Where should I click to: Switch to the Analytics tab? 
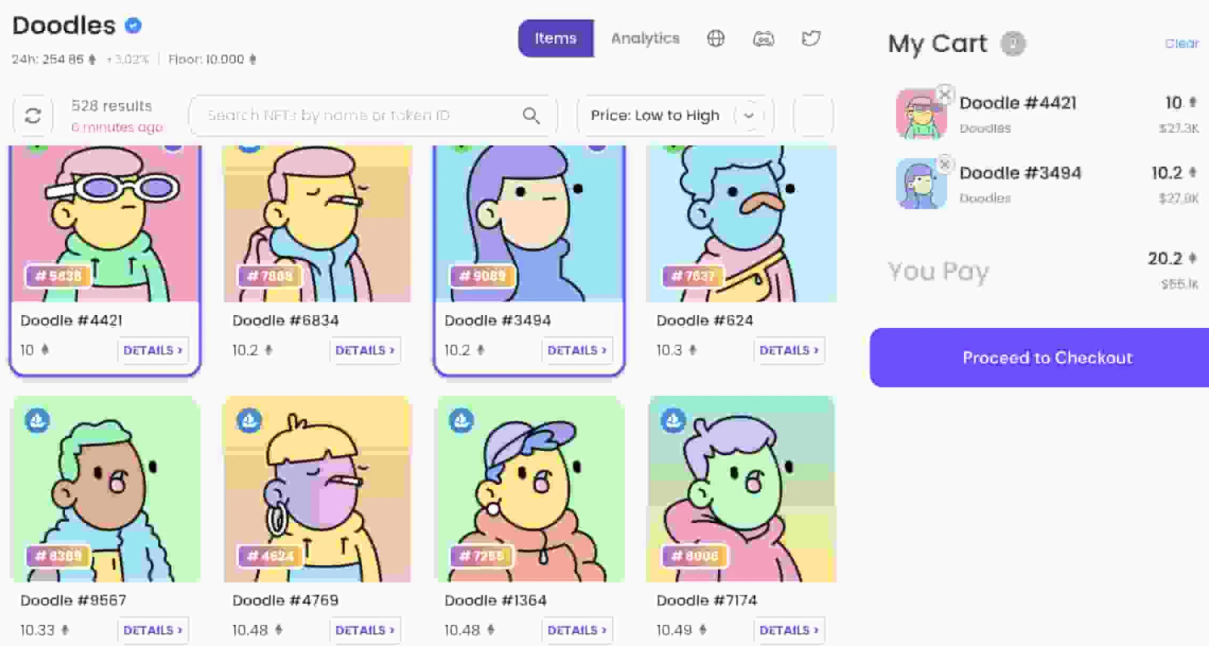coord(645,39)
